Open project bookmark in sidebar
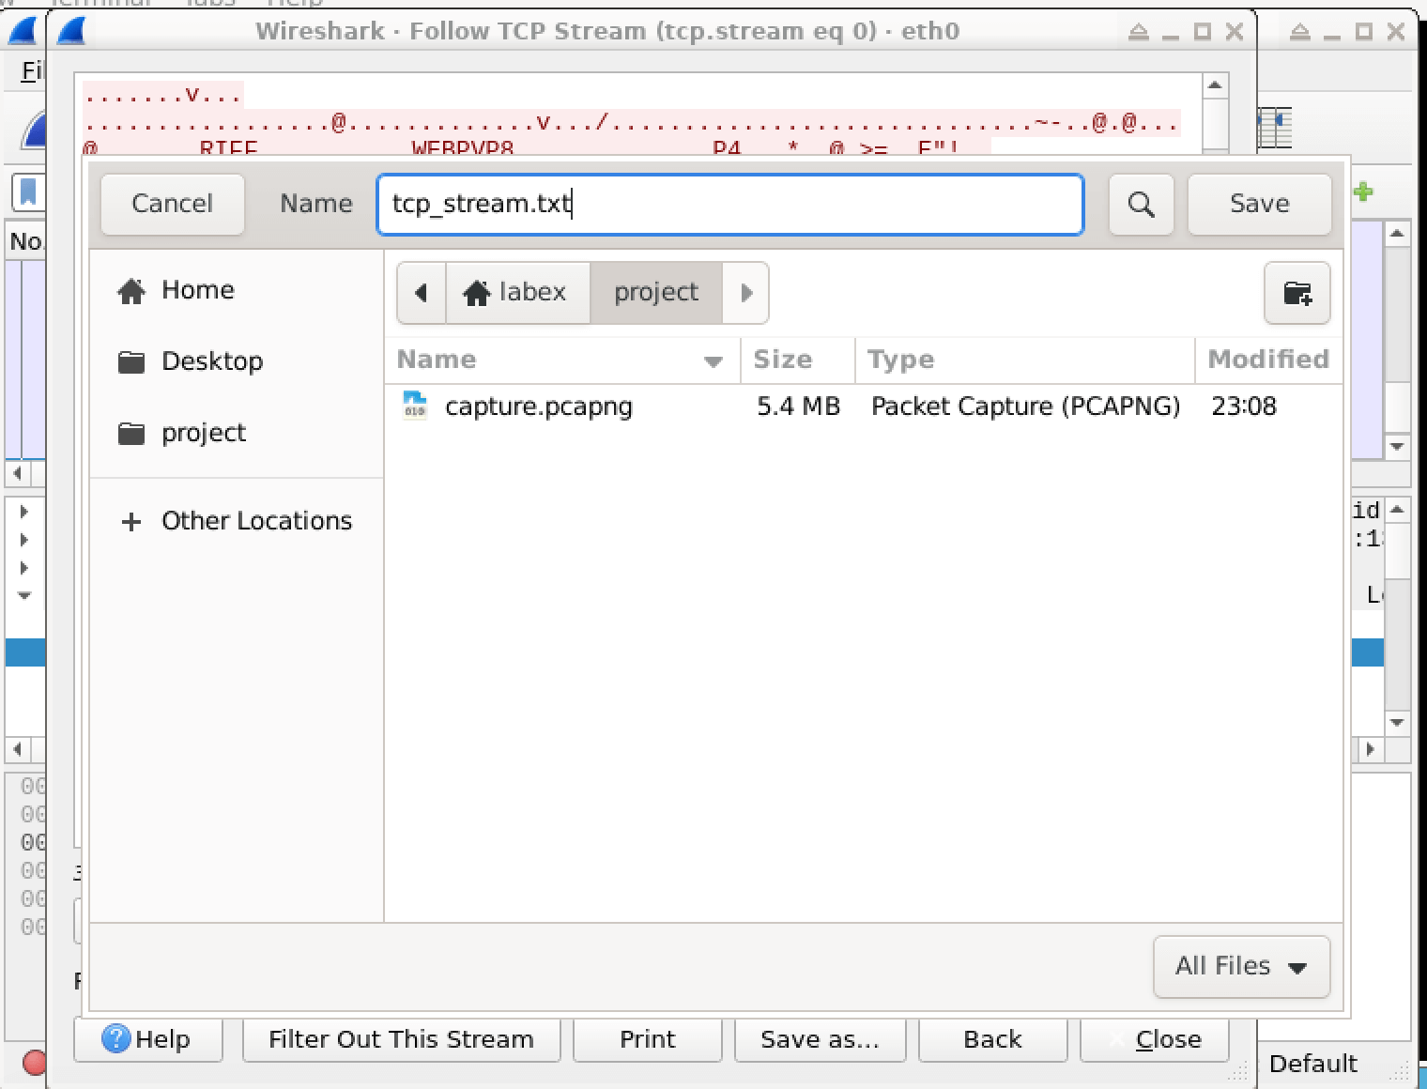This screenshot has width=1427, height=1089. pos(182,433)
